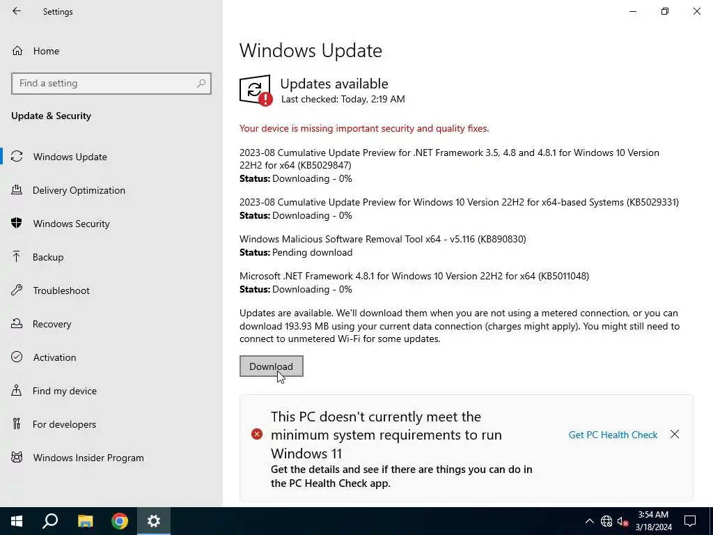Click the .NET Framework 4.8.1 KB5011048 text

click(414, 276)
